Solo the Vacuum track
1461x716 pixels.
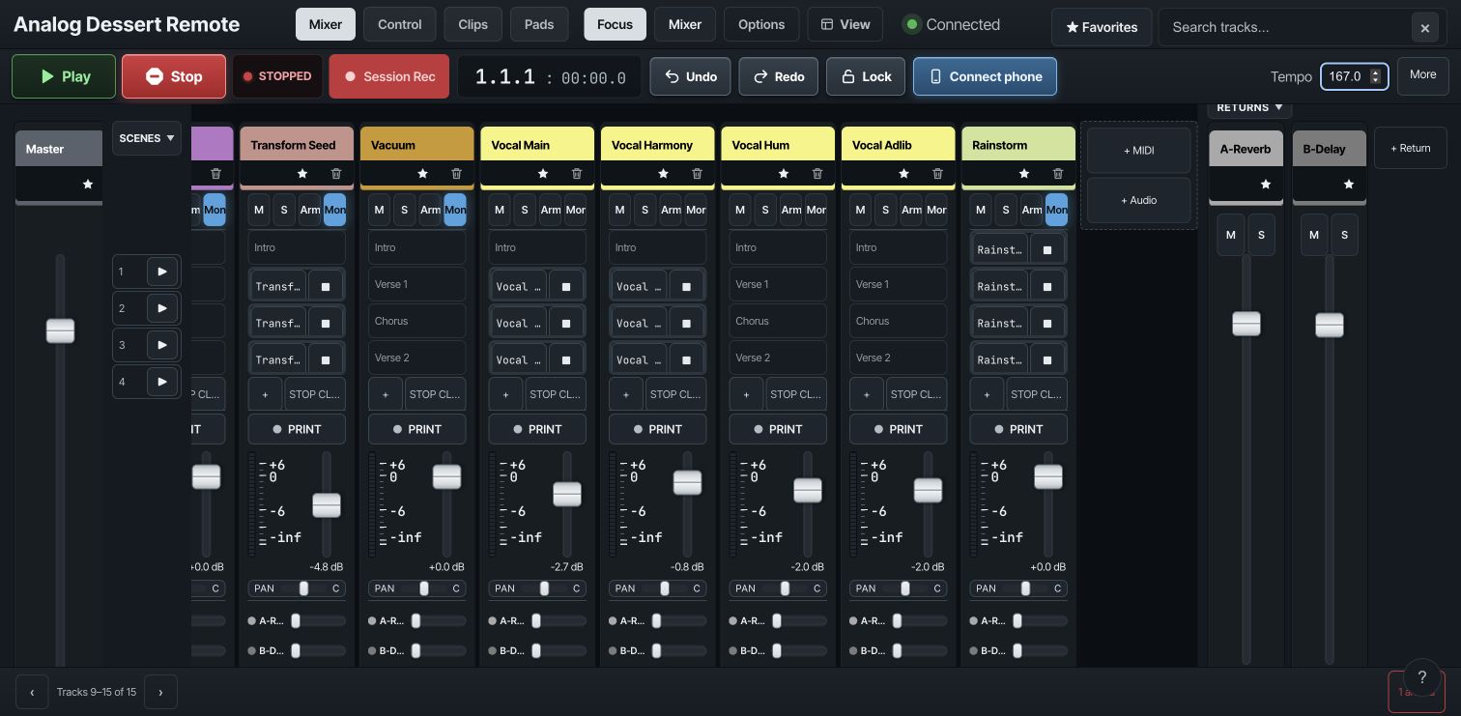tap(405, 210)
